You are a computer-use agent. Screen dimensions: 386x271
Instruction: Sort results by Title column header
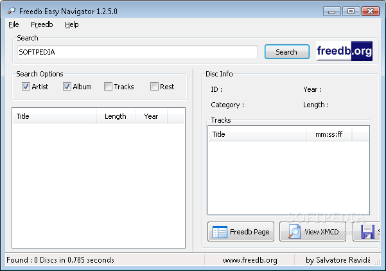55,116
